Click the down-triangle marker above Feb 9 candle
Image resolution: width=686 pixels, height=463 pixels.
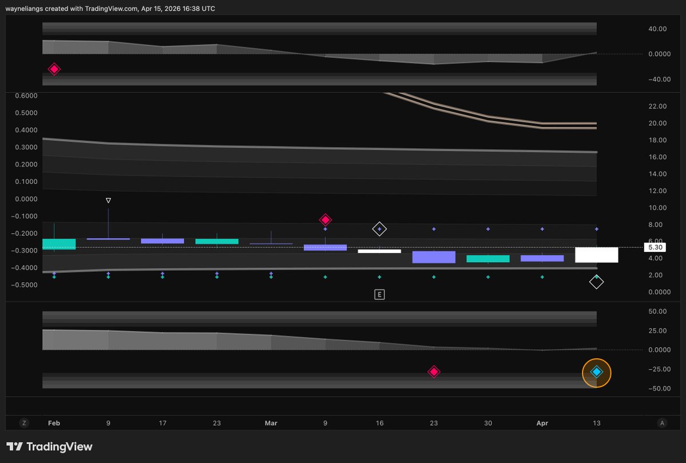[x=108, y=200]
